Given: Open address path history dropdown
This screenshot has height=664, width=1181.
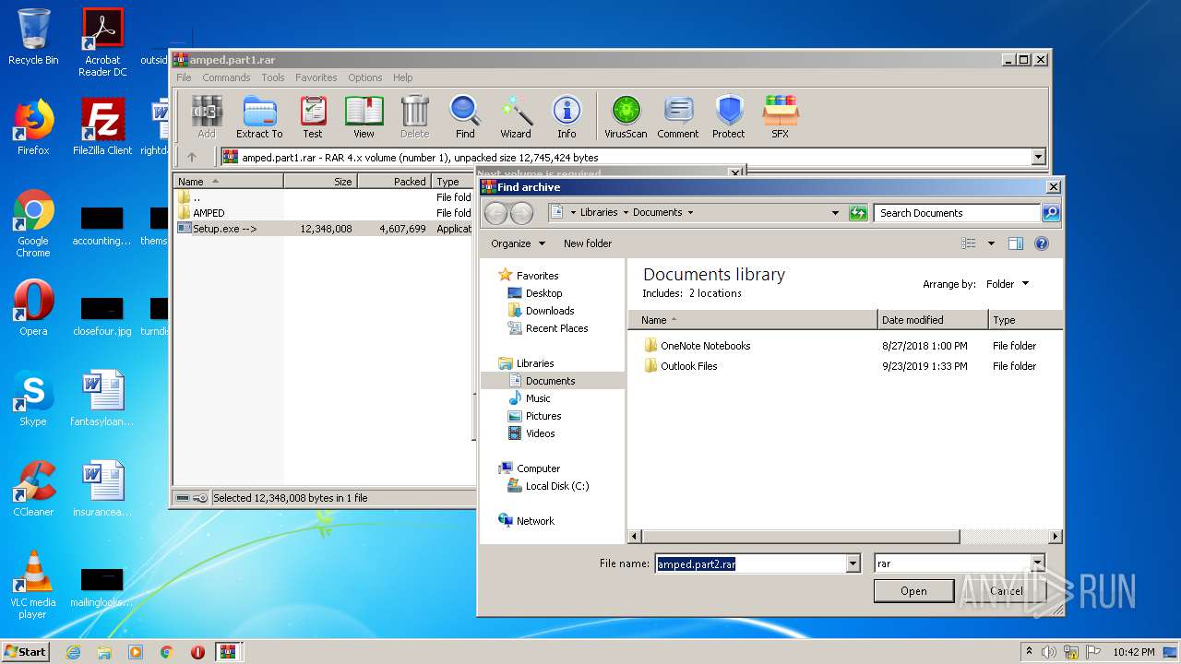Looking at the screenshot, I should 835,213.
